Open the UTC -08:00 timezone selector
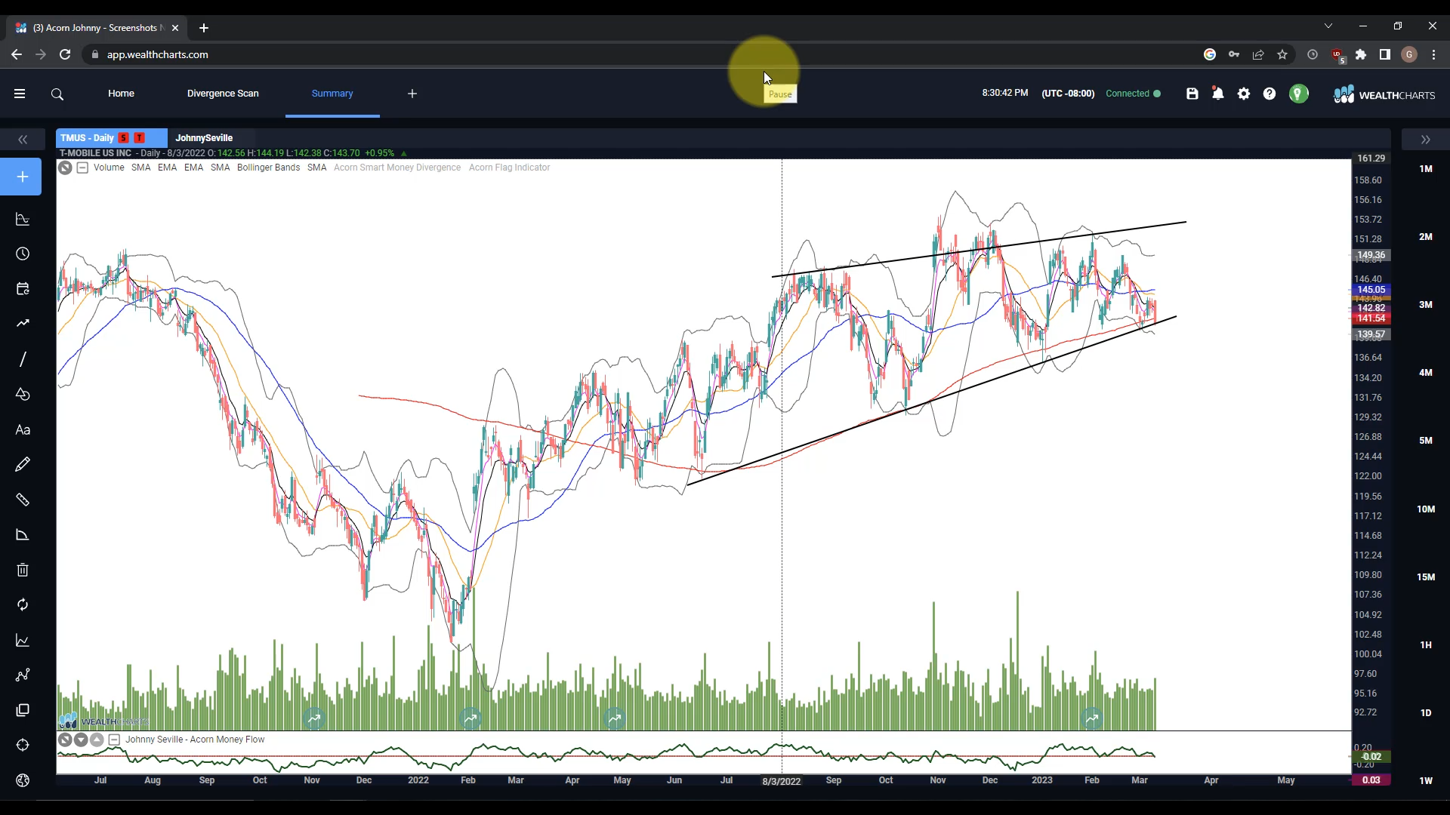 [x=1068, y=94]
